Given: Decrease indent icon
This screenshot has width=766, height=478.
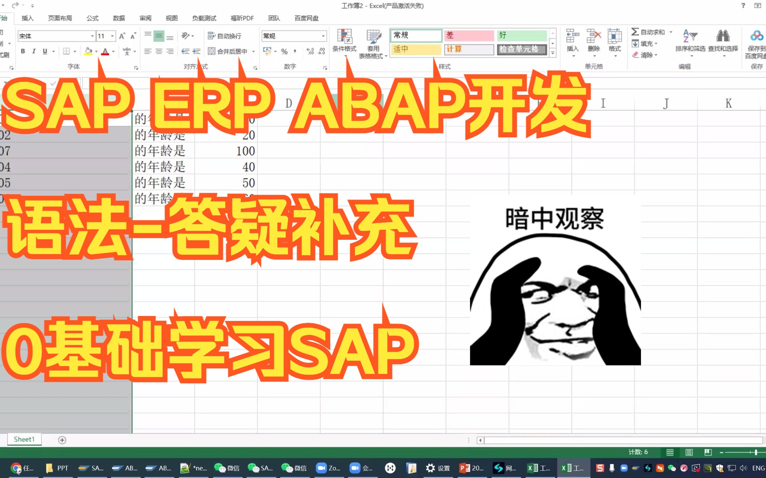Looking at the screenshot, I should (x=185, y=51).
